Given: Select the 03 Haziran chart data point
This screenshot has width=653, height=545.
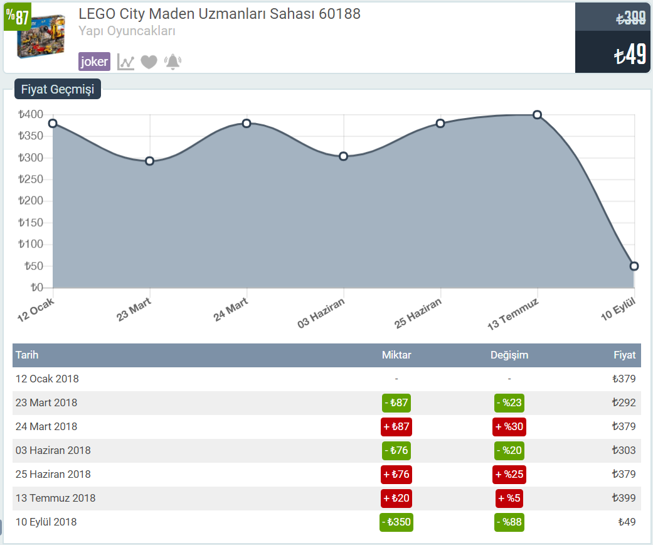Looking at the screenshot, I should click(344, 156).
